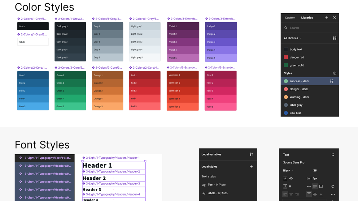The width and height of the screenshot is (358, 201).
Task: Click the info icon next to Styles
Action: click(334, 73)
